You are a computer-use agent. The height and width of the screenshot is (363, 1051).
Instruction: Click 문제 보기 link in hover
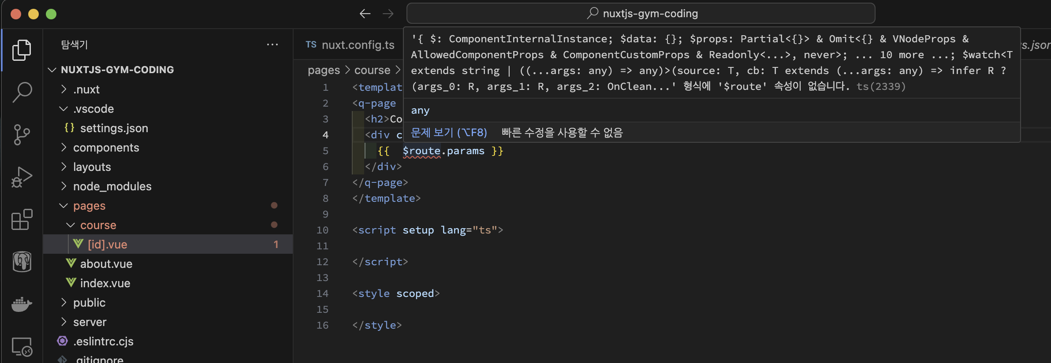pyautogui.click(x=449, y=133)
